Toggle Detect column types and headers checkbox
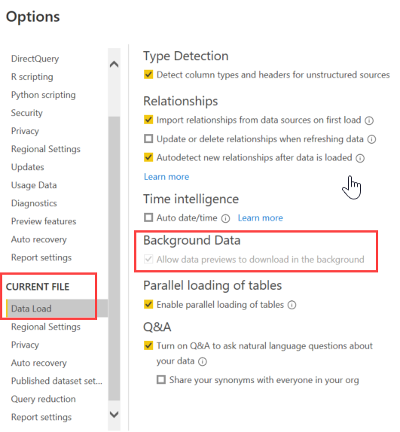Screen dimensions: 400x432 [148, 75]
